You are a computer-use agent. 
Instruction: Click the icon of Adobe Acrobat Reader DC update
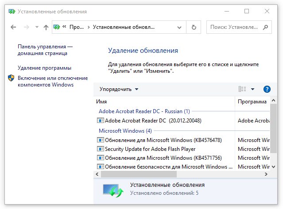(x=101, y=120)
